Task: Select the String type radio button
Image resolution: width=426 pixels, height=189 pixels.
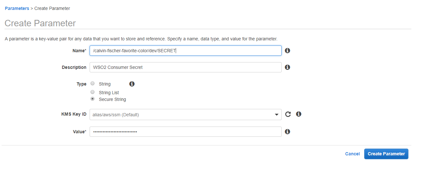Action: click(92, 83)
